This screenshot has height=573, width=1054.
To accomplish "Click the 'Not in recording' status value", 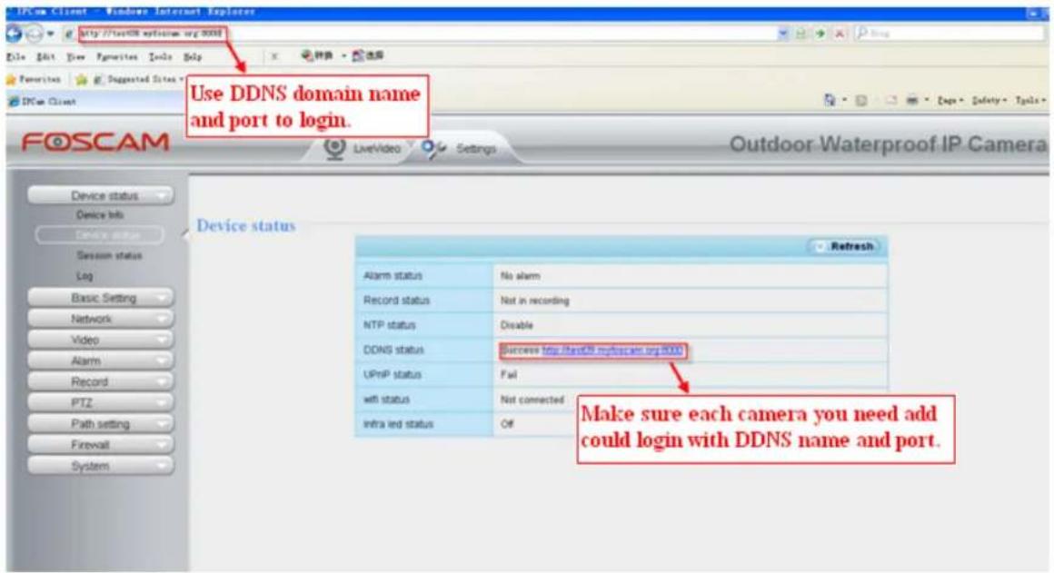I will pyautogui.click(x=534, y=301).
